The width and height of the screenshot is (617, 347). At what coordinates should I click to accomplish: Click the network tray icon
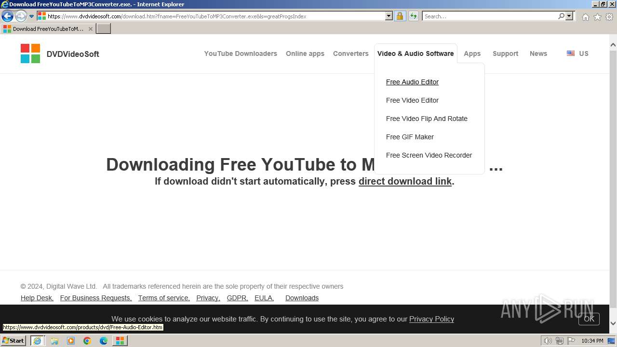(x=559, y=341)
